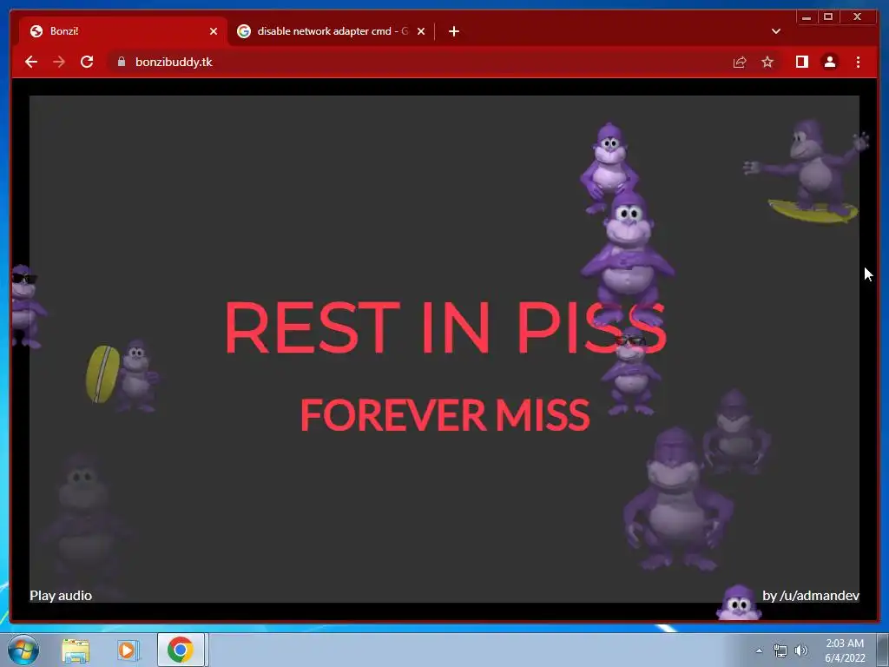Open Windows Explorer from the taskbar
This screenshot has height=667, width=889.
pyautogui.click(x=76, y=650)
